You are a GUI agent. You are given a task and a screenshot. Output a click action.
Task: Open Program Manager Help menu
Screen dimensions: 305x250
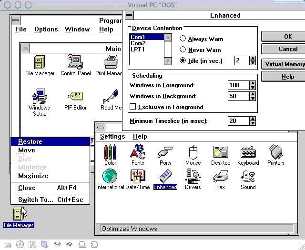[x=106, y=29]
